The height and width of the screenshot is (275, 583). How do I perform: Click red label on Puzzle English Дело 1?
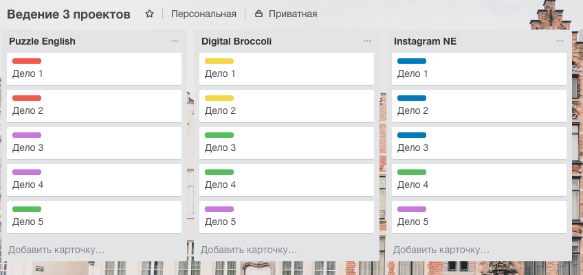pos(27,61)
